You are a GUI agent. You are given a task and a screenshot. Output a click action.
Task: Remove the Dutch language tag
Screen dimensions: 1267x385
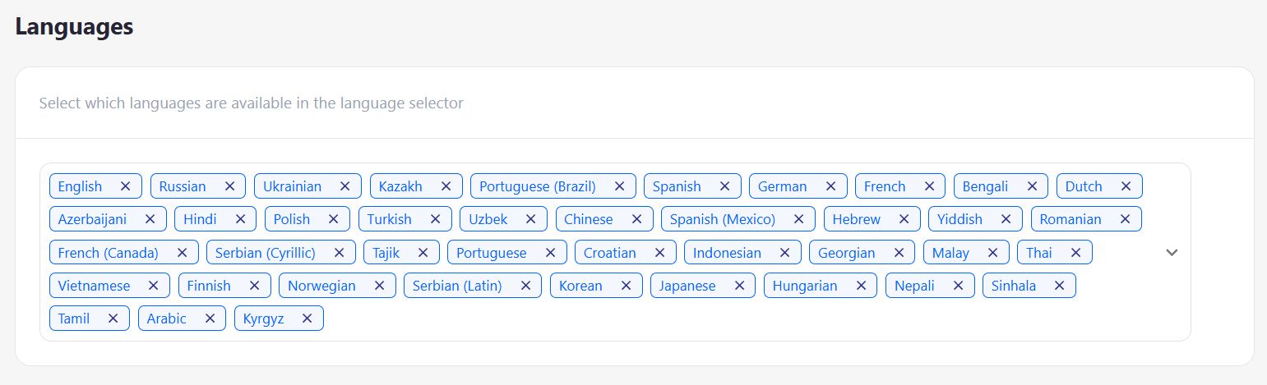[1126, 186]
